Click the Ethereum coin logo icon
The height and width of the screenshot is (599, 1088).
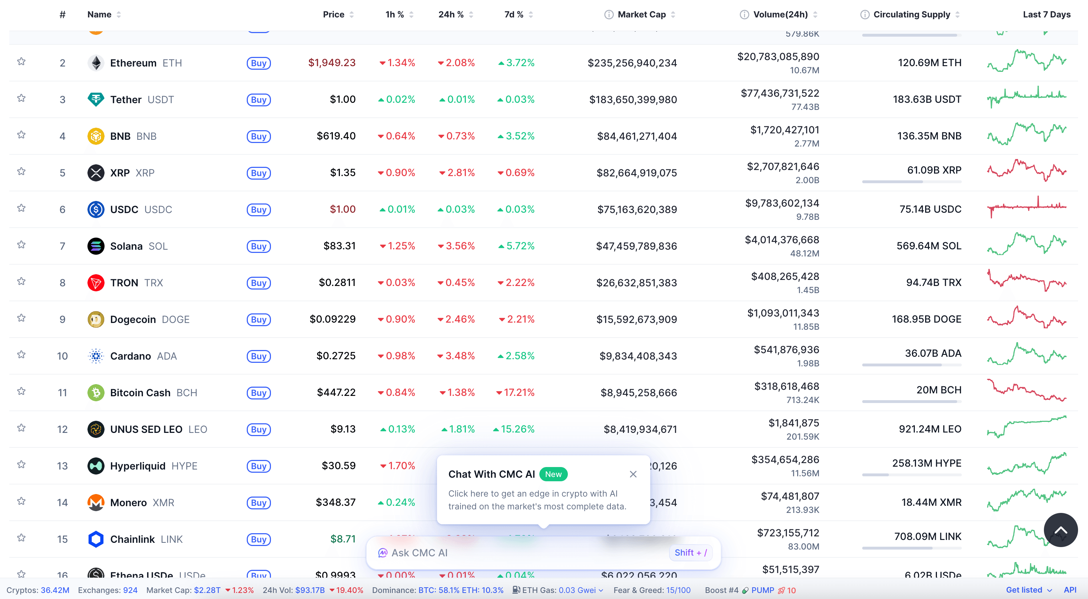96,63
